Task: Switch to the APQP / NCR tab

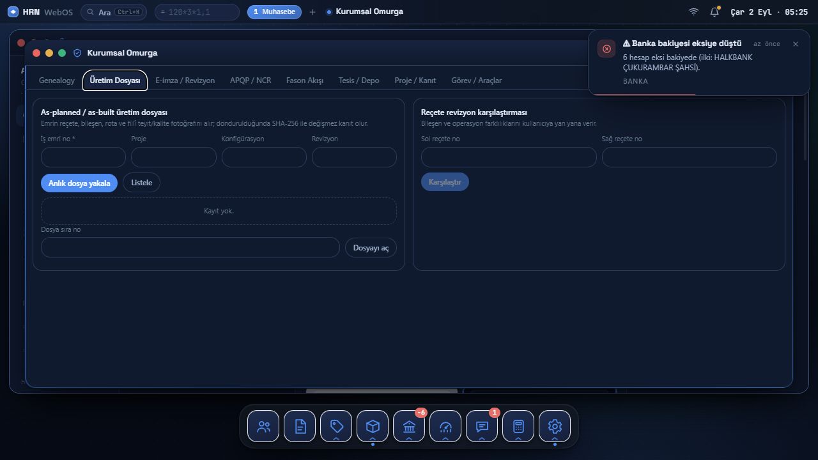Action: click(x=251, y=80)
